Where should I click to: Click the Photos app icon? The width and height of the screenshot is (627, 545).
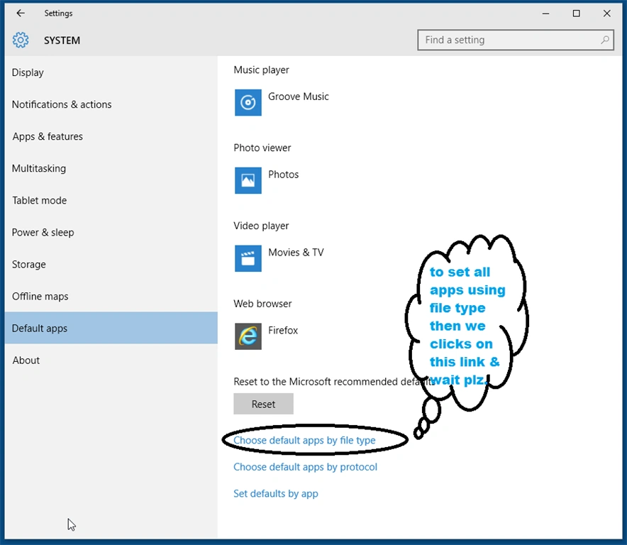248,180
